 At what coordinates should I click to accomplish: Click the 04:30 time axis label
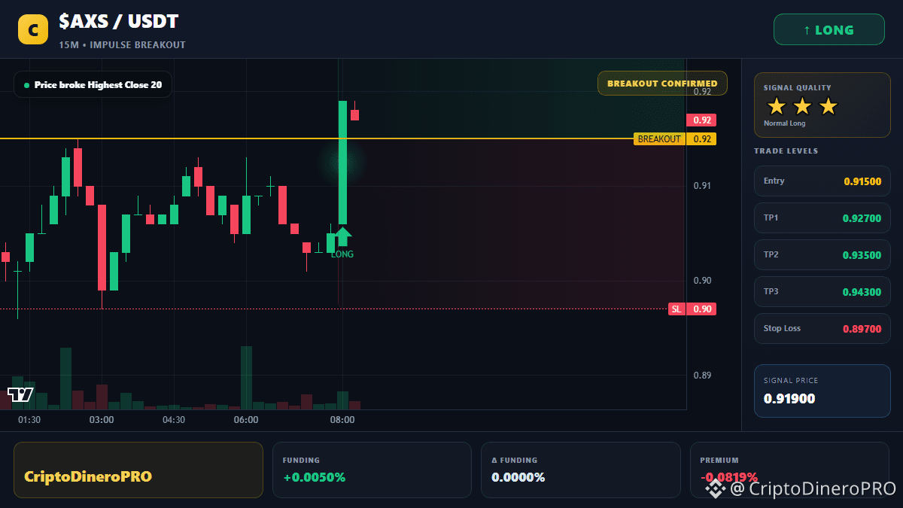point(174,420)
